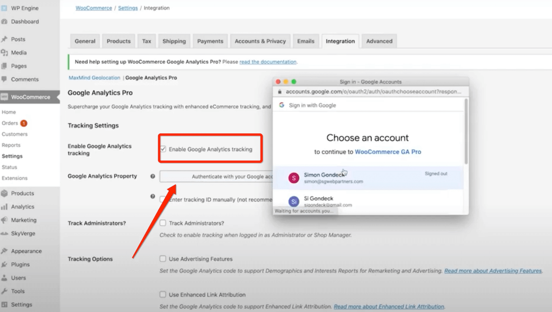The image size is (552, 312).
Task: Click the Marketing megaphone icon
Action: (x=4, y=220)
